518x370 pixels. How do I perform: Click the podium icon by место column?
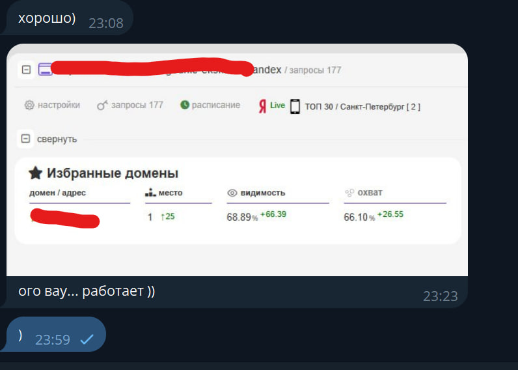coord(150,192)
